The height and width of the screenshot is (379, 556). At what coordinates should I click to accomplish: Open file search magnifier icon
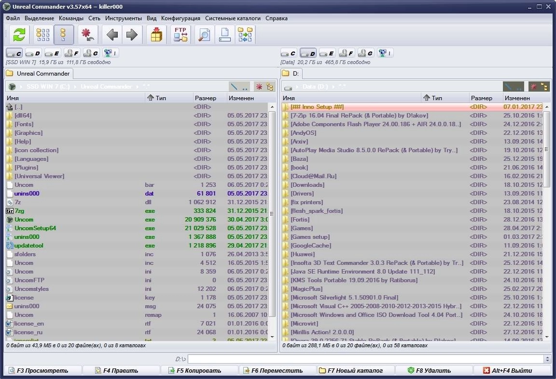(x=204, y=35)
